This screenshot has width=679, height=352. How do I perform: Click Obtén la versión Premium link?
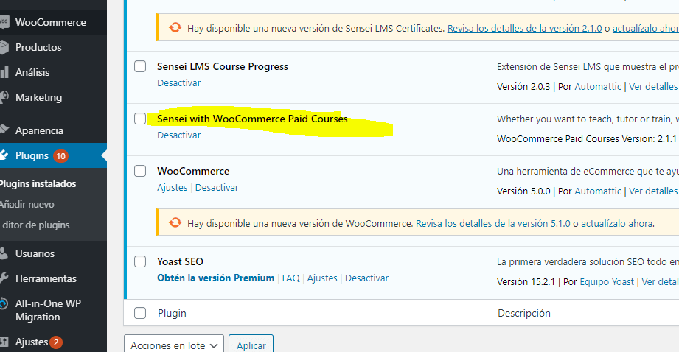[x=216, y=278]
